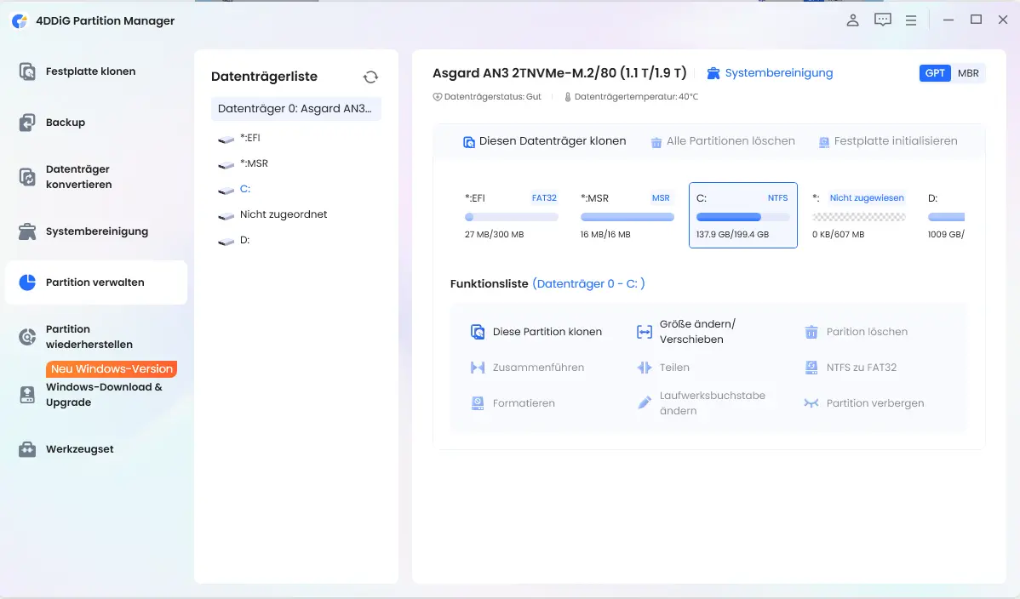The width and height of the screenshot is (1020, 599).
Task: Click the Diese Partition klonen icon
Action: point(478,332)
